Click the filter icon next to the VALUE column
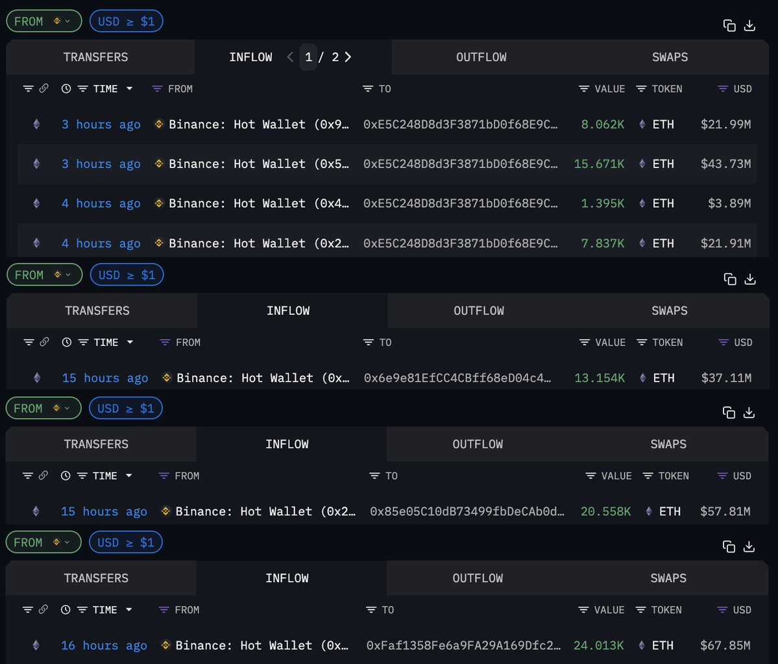778x664 pixels. click(x=583, y=88)
